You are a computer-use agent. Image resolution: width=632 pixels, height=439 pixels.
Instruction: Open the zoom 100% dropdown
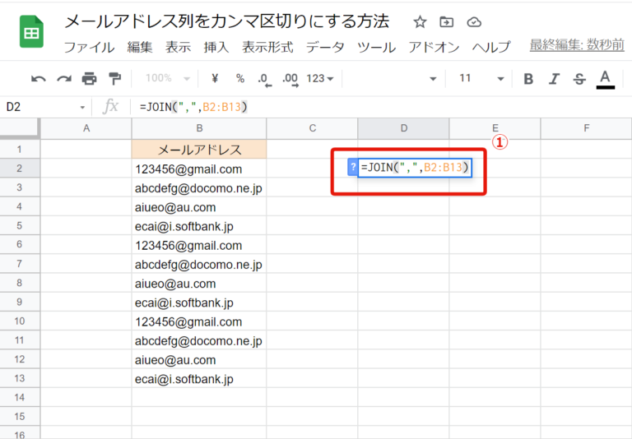coord(167,78)
